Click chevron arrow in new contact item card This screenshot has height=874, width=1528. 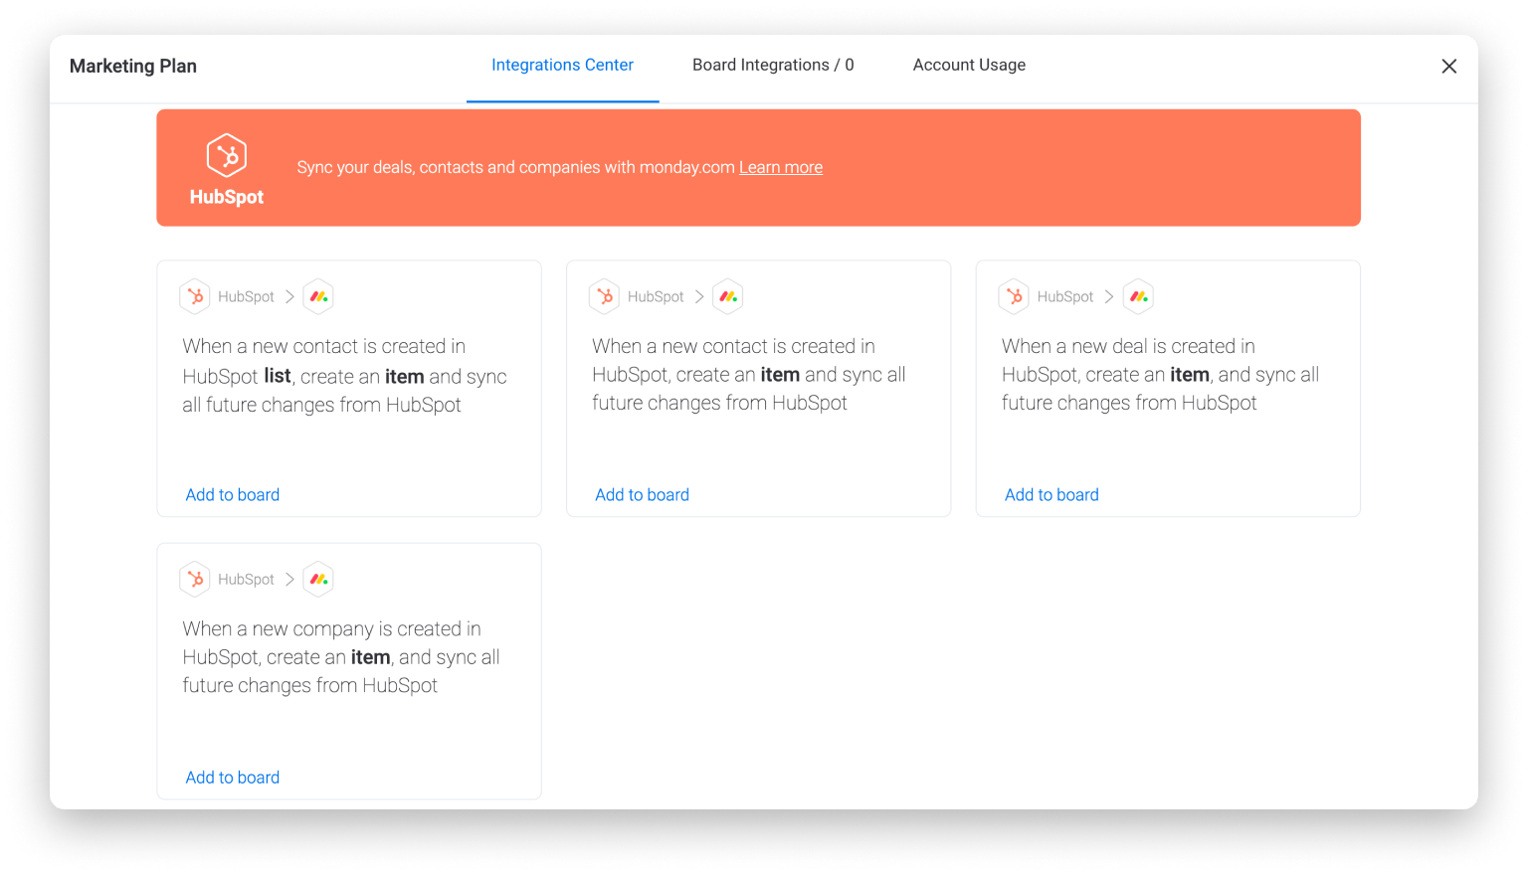699,296
